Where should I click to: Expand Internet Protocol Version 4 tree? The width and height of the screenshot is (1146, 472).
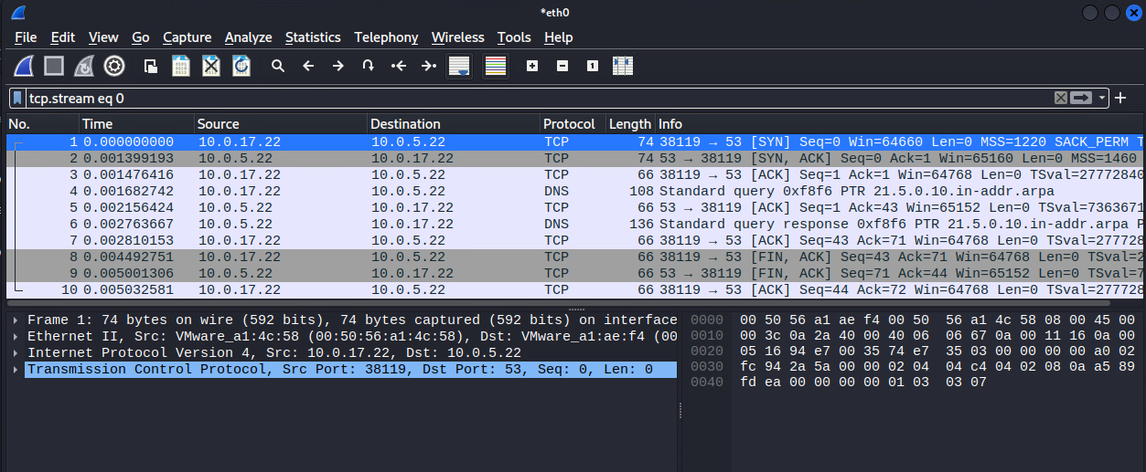[17, 353]
